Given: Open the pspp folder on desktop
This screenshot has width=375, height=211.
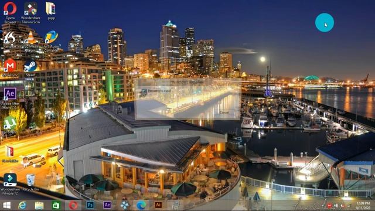Looking at the screenshot, I should pos(51,11).
